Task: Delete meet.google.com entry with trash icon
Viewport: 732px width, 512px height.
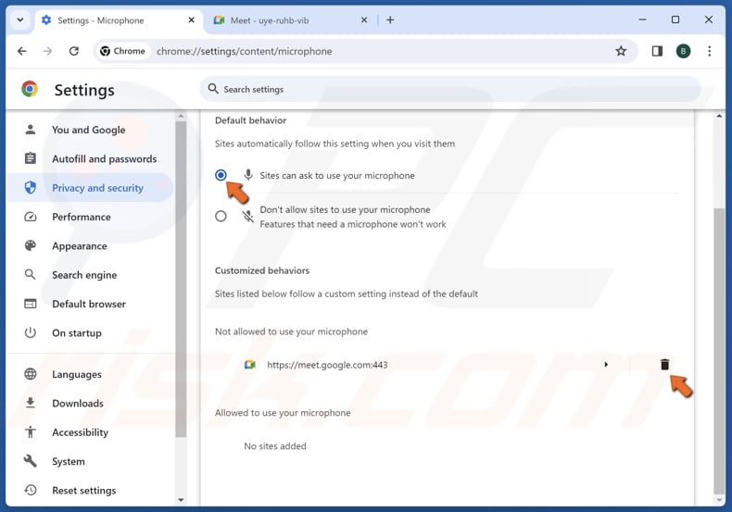Action: click(x=664, y=364)
